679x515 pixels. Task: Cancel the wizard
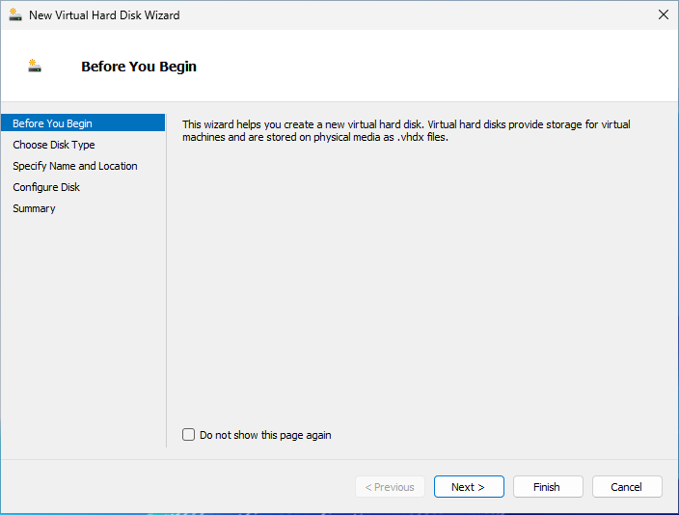pyautogui.click(x=627, y=487)
